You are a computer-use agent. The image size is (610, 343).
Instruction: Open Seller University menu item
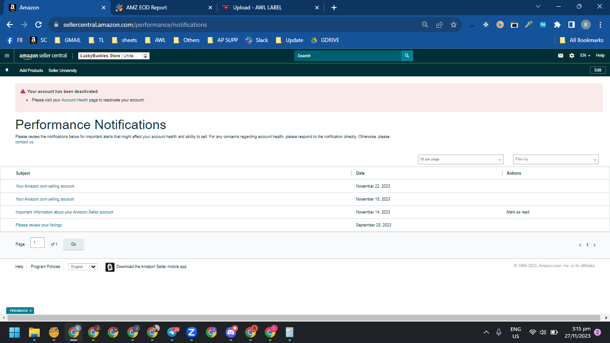(x=63, y=71)
